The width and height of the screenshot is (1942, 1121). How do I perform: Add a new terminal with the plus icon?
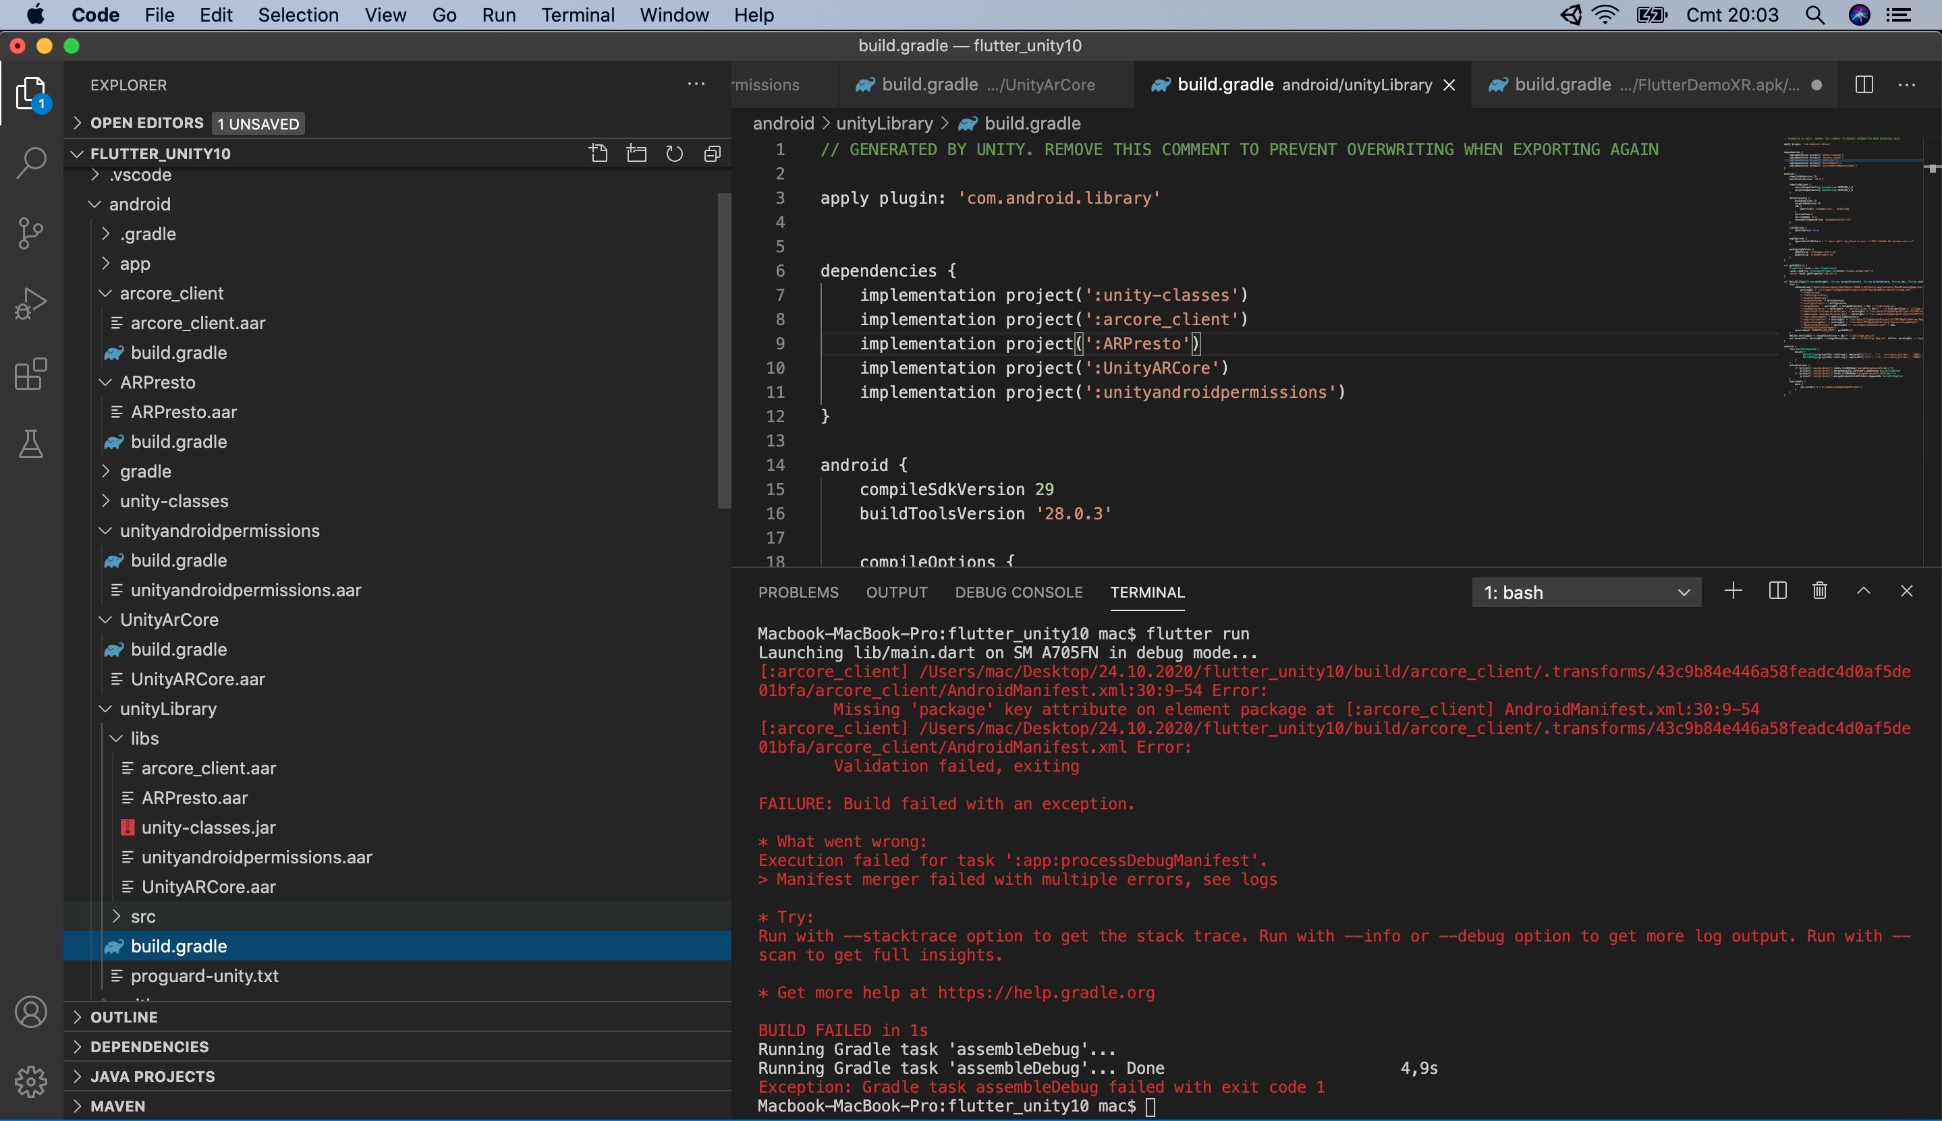coord(1733,592)
